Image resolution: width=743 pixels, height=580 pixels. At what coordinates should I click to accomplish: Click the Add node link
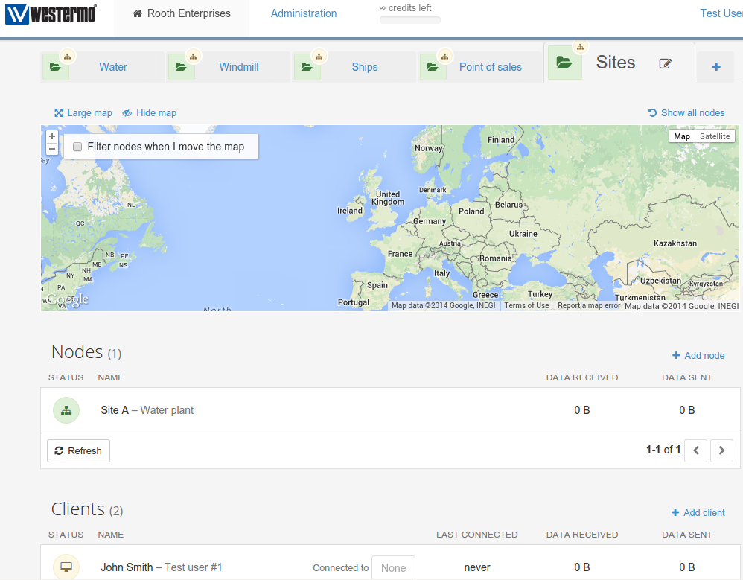698,356
